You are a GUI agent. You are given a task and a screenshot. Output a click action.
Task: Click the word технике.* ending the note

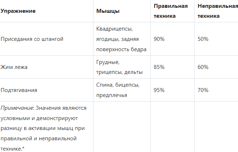[x=12, y=149]
